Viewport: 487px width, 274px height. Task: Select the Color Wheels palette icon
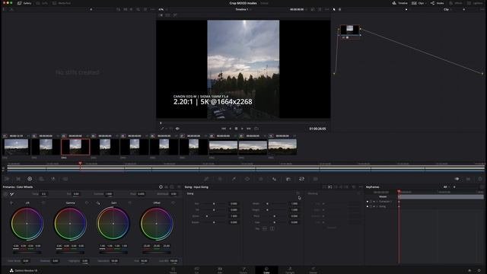(x=30, y=179)
